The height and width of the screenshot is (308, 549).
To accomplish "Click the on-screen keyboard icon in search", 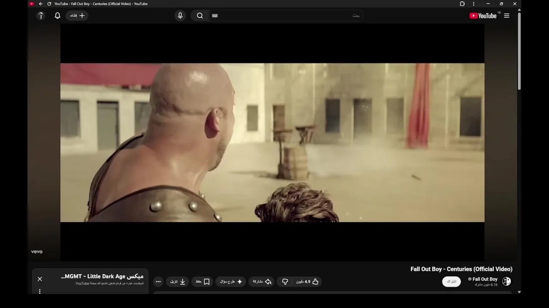I will [x=215, y=16].
